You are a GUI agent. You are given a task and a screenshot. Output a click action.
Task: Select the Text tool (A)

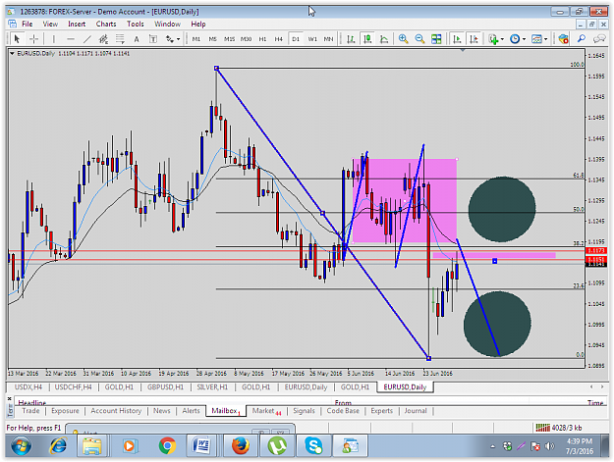[137, 38]
